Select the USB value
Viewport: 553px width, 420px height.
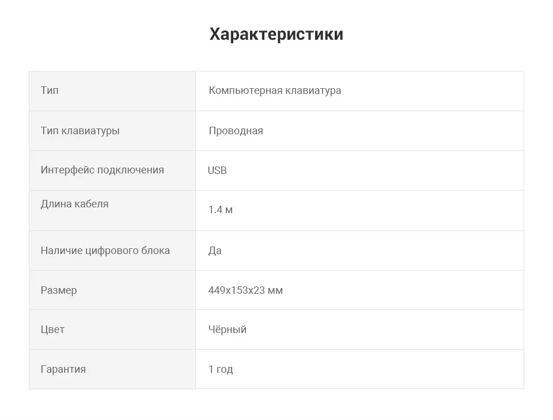click(217, 171)
